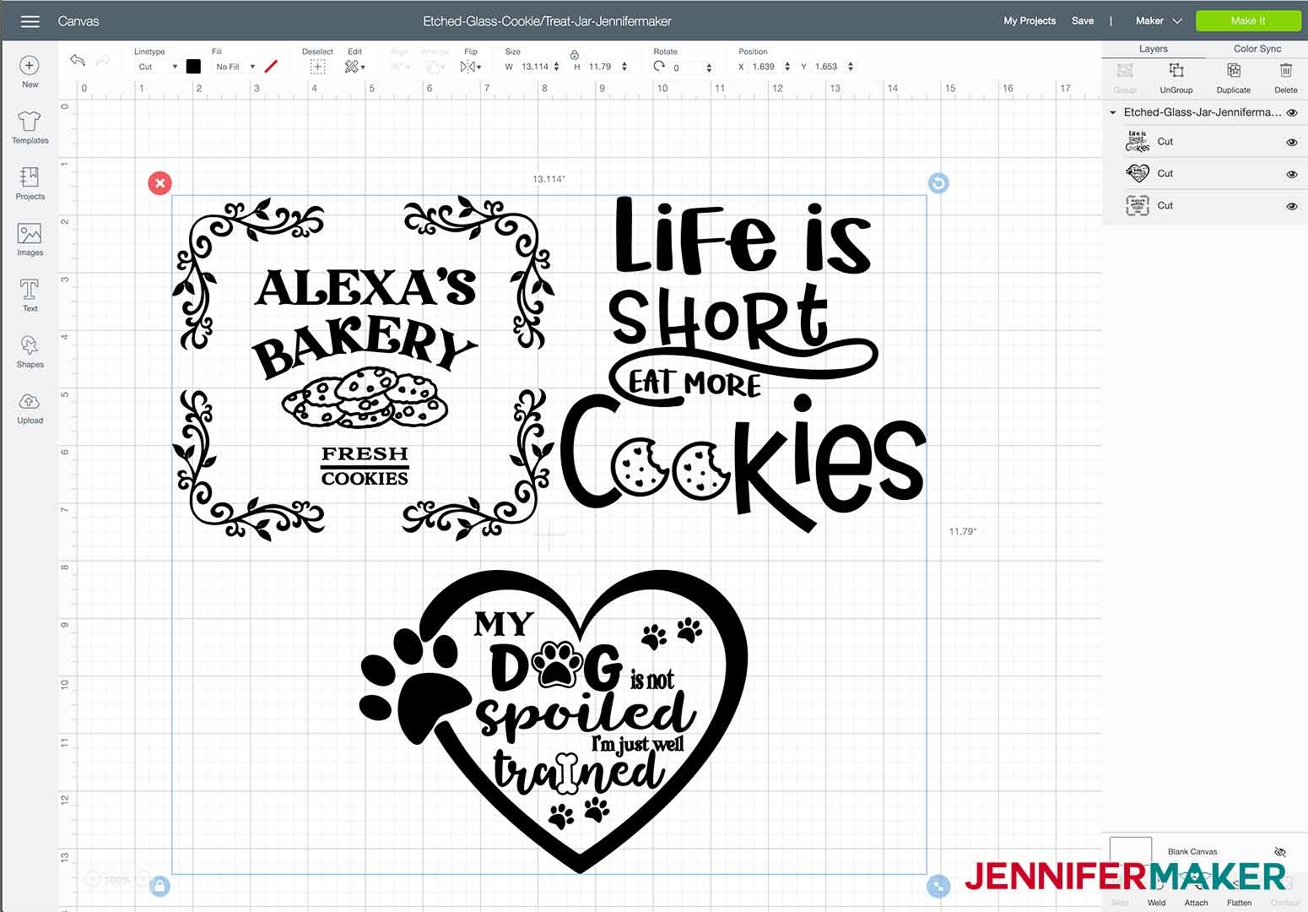Open the hamburger menu next to Canvas
Screen dimensions: 1308x912
[x=30, y=21]
